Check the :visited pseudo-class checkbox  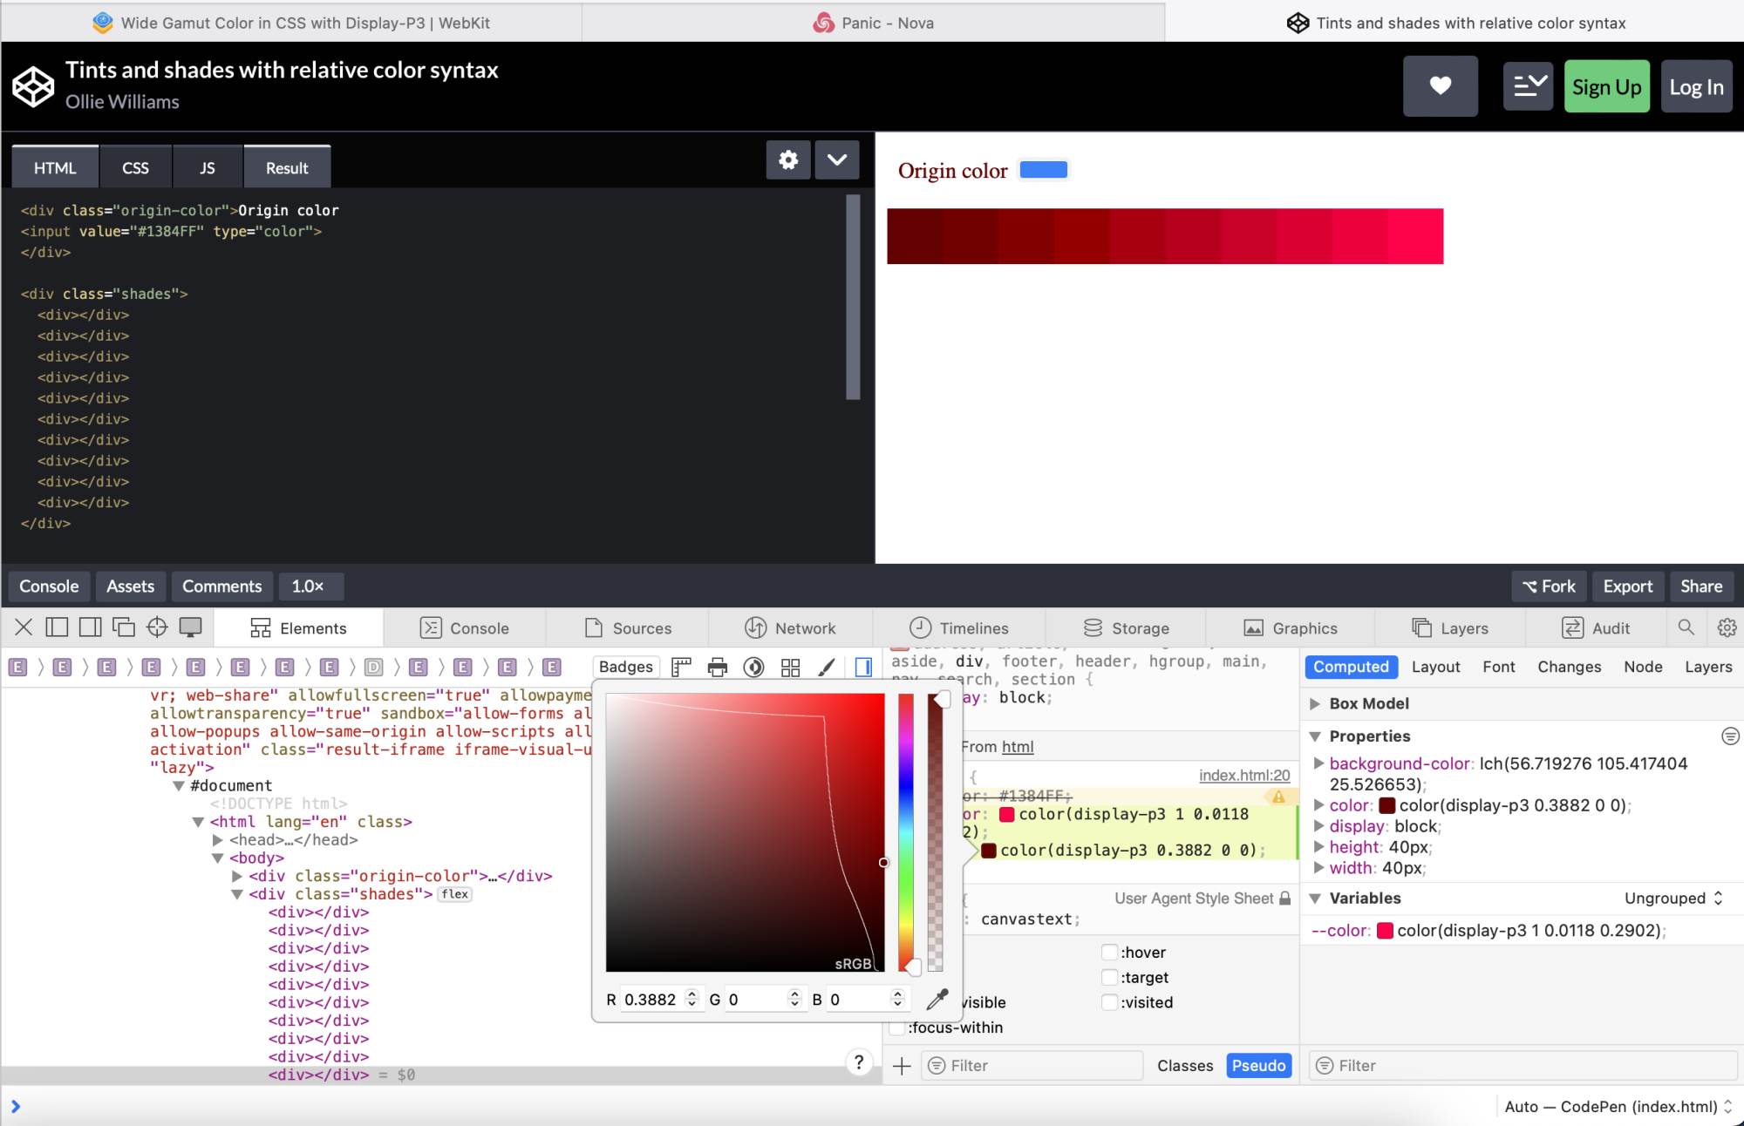[1109, 1002]
